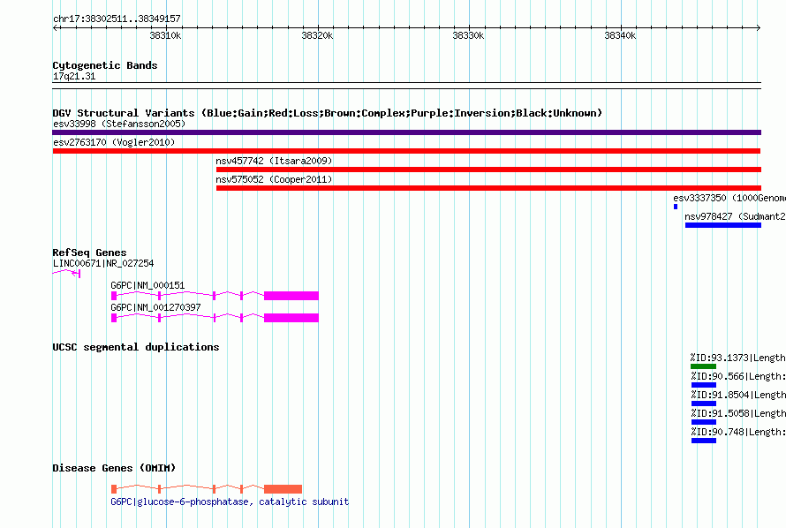The height and width of the screenshot is (528, 786).
Task: Click the G6PC NM_001270397 transcript glyph
Action: click(x=215, y=318)
